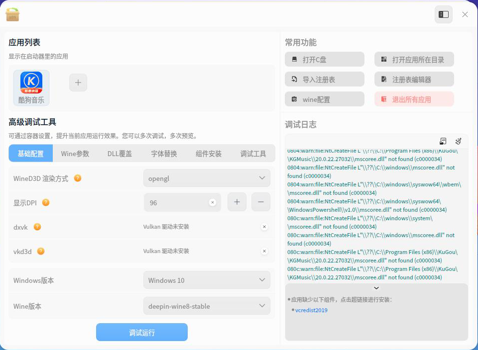Increase display DPI with plus button

[237, 202]
